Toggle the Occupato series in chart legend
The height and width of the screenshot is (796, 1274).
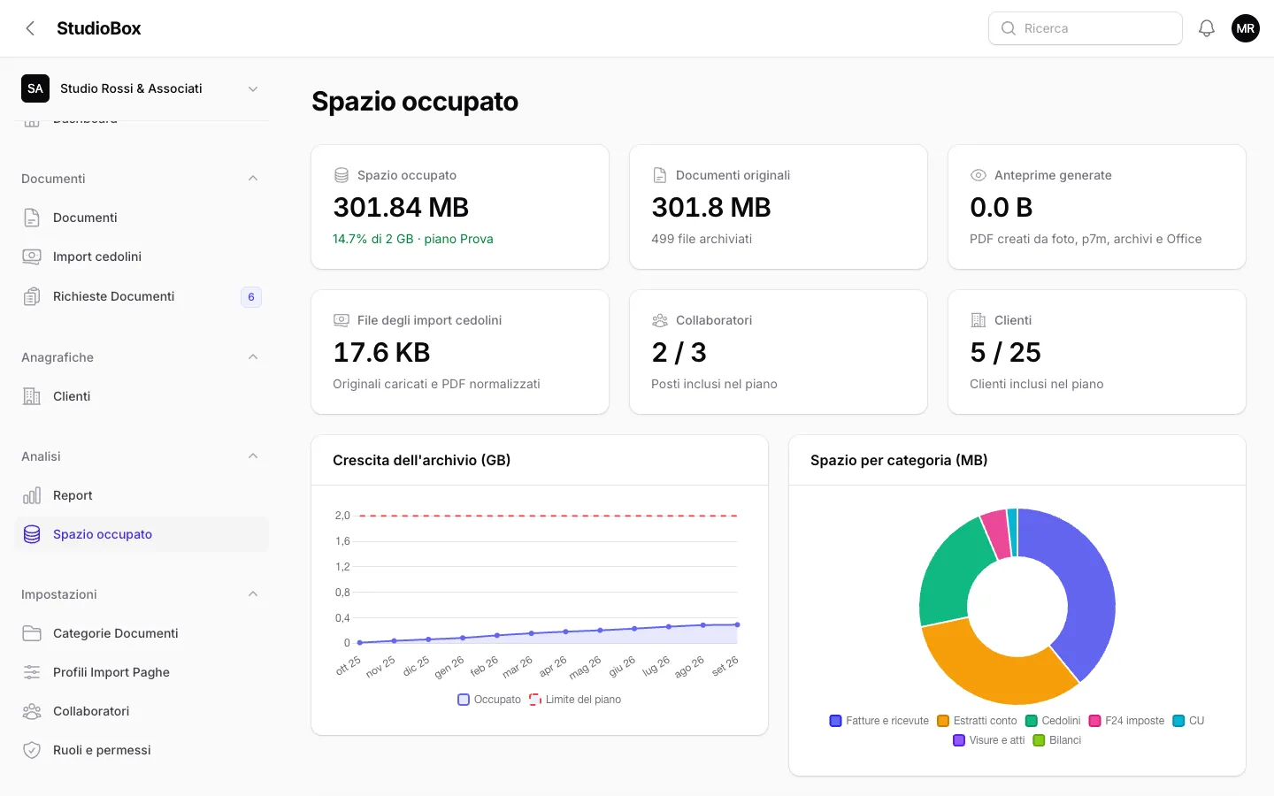[489, 700]
